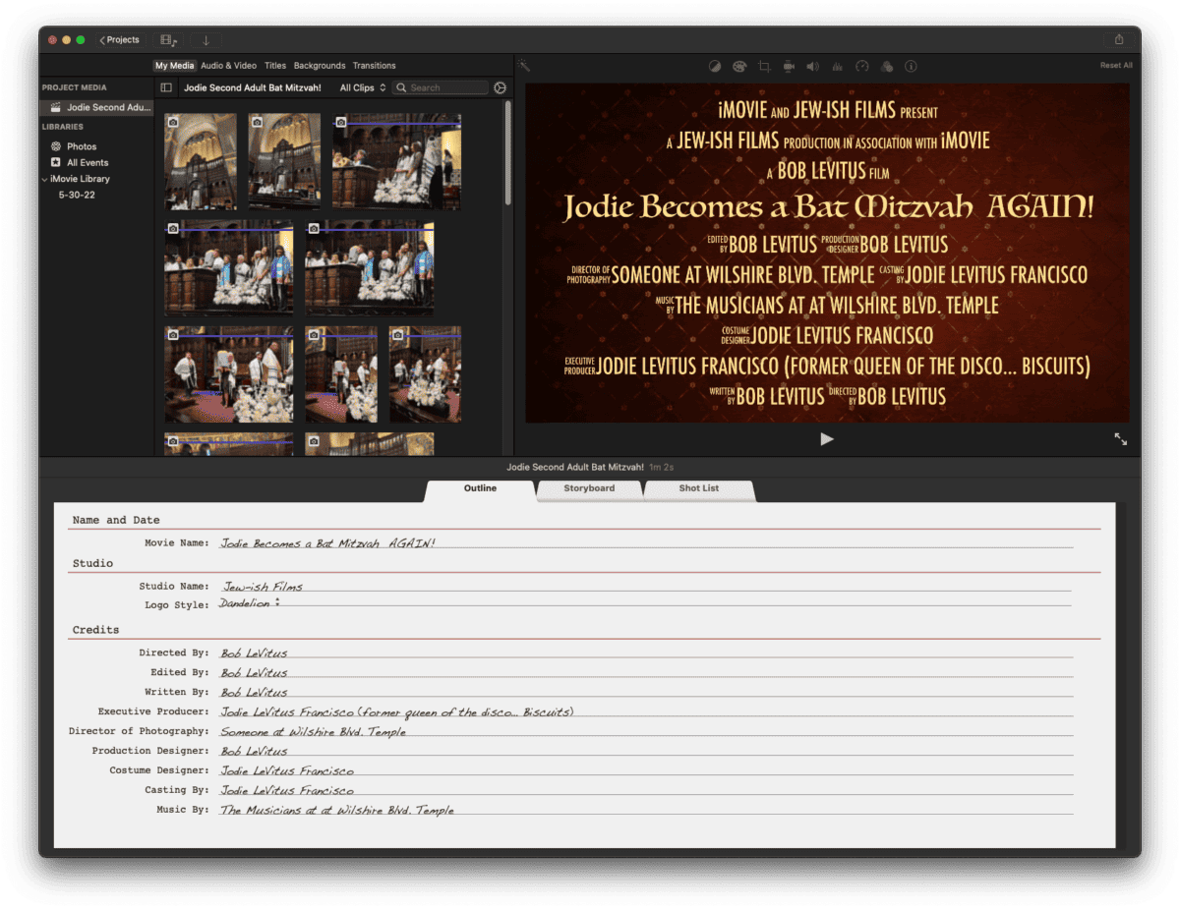
Task: Select the Outline tab
Action: point(481,488)
